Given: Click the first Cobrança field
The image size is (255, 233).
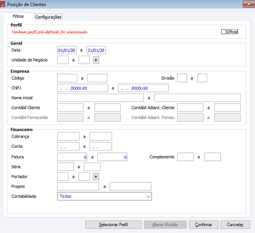Looking at the screenshot, I should (69, 137).
